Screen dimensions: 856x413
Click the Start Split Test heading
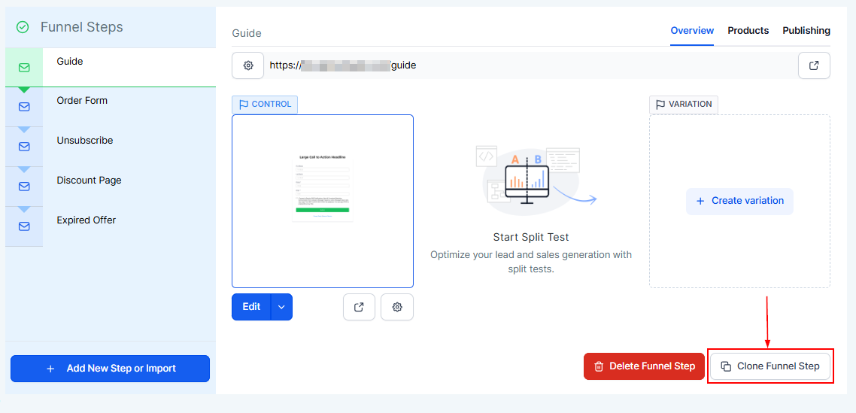[530, 237]
